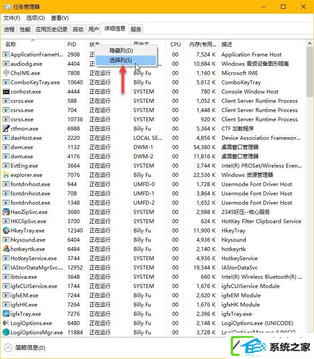Select fontdrvhost.exe row with PID 944

(153, 184)
